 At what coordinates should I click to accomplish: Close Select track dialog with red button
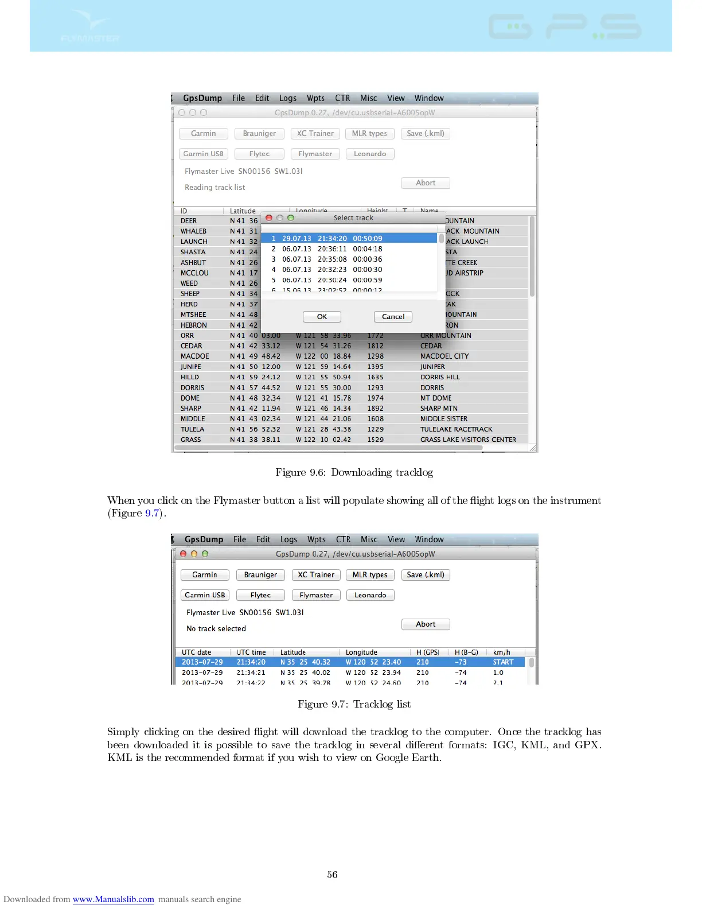[x=268, y=218]
